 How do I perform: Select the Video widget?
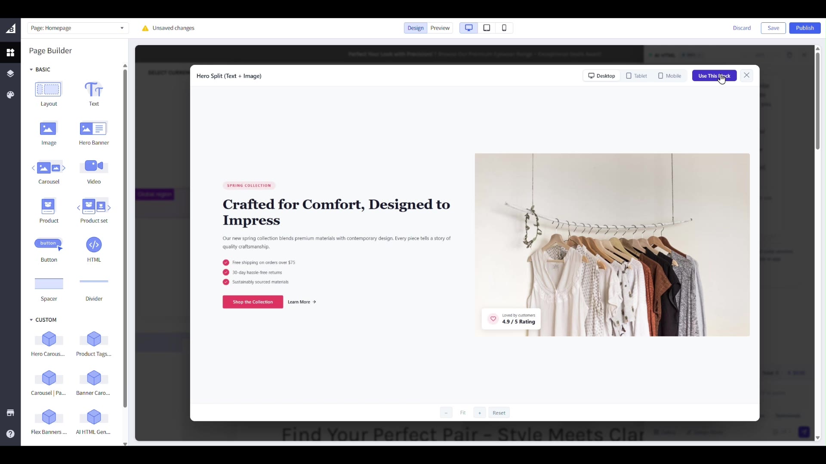(x=94, y=172)
